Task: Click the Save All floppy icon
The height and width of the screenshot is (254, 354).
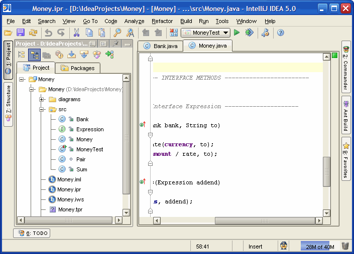Action: coord(21,33)
